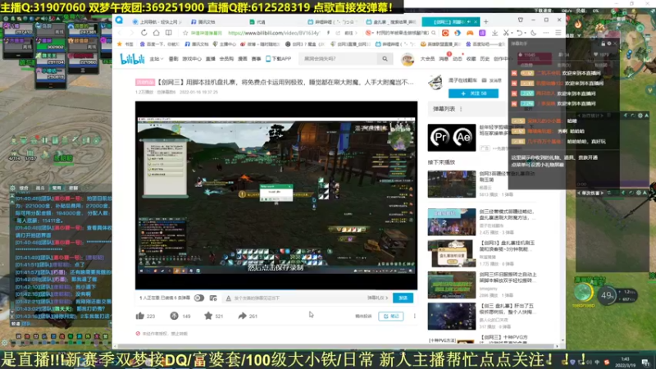Favorite the video with star icon

pyautogui.click(x=208, y=316)
